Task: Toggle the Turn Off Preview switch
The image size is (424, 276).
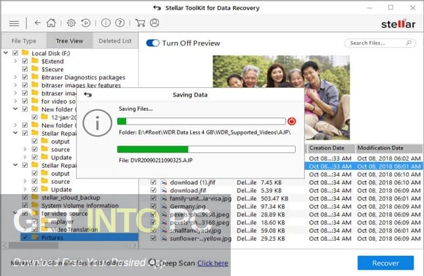Action: pyautogui.click(x=153, y=43)
